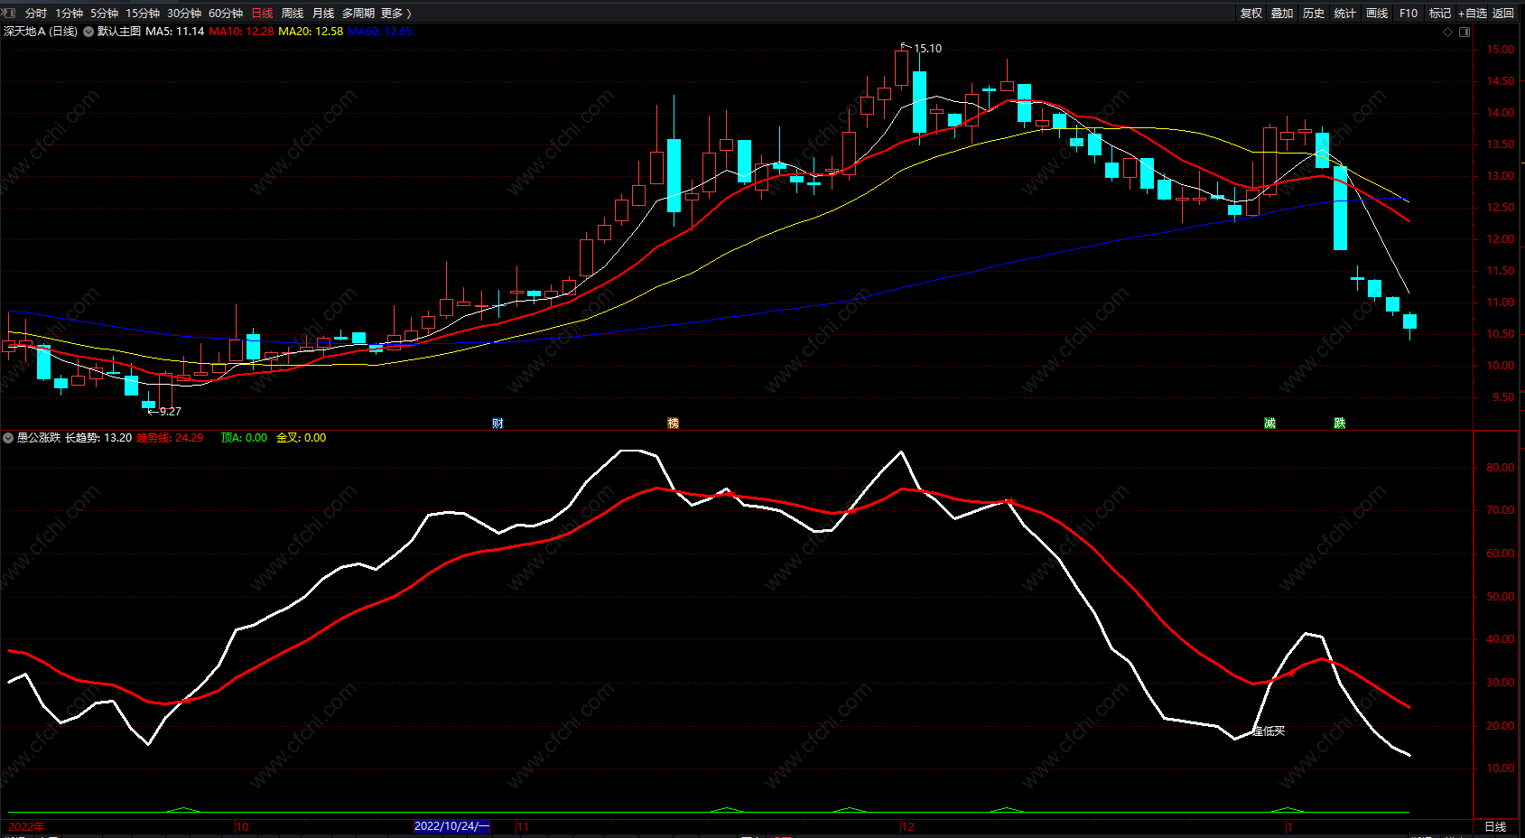The height and width of the screenshot is (838, 1525).
Task: Open the 默认主图 indicator dropdown arrow
Action: (x=88, y=32)
